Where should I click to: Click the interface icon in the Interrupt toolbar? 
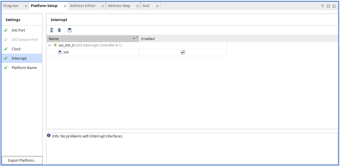70,30
